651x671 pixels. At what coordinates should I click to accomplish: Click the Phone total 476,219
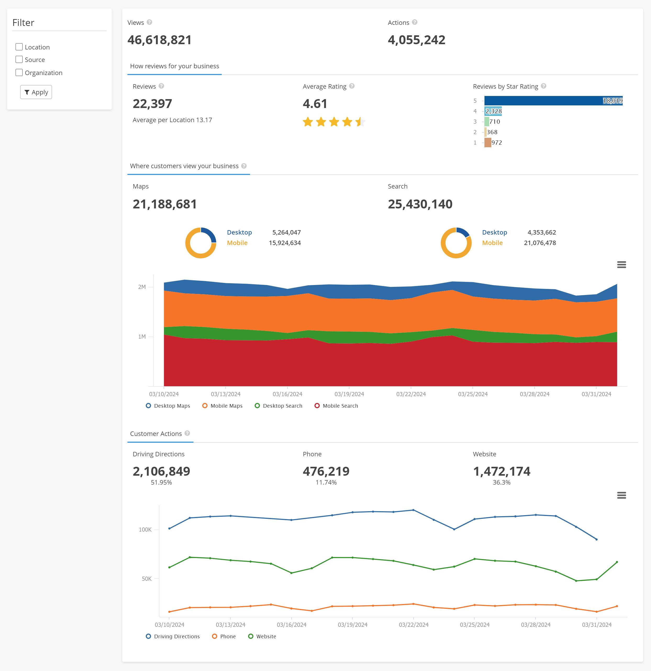point(326,471)
